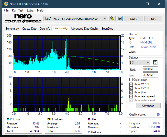The image size is (167, 137).
Task: Toggle Show read speed checkbox
Action: point(131,96)
